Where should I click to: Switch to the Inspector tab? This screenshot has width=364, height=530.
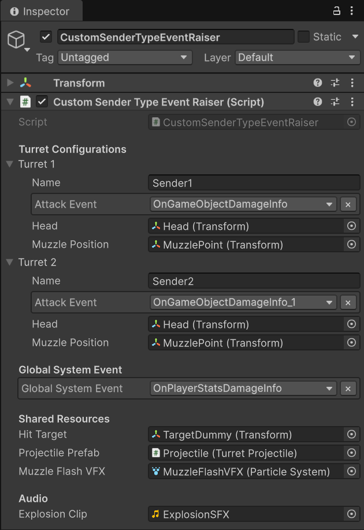point(40,10)
